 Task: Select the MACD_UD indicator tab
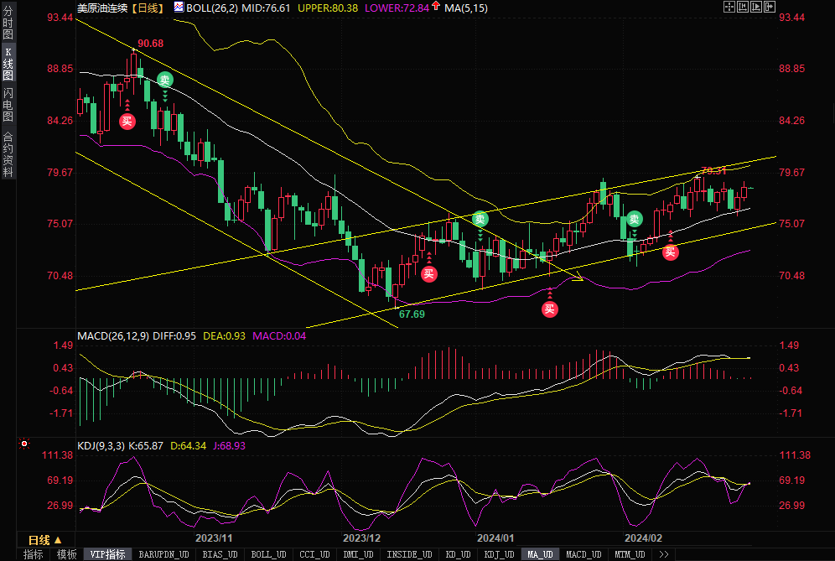pos(583,554)
